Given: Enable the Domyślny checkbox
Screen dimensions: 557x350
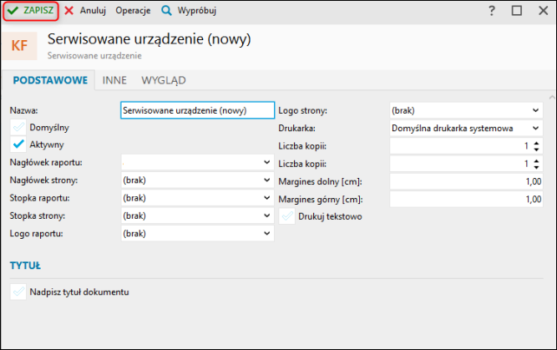Looking at the screenshot, I should tap(18, 128).
